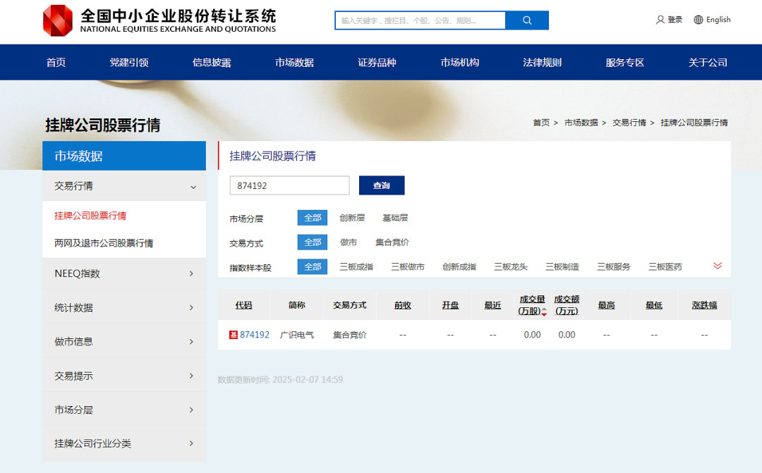
Task: Click the stock code input field
Action: (289, 185)
